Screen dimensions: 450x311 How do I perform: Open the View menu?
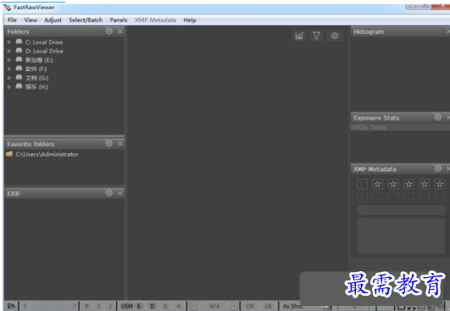coord(31,20)
